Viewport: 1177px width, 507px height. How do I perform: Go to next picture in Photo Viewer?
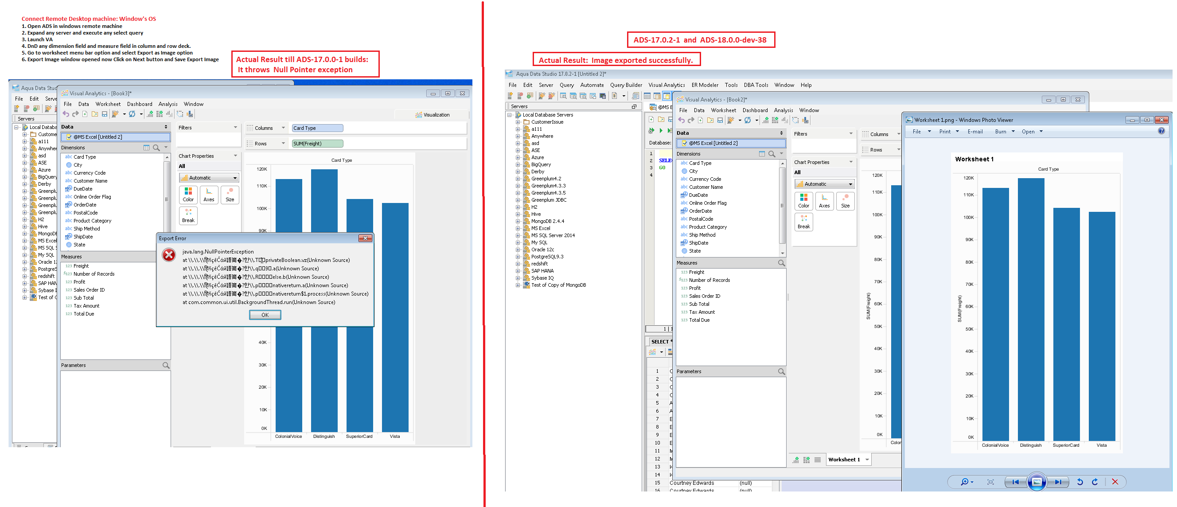pos(1057,481)
